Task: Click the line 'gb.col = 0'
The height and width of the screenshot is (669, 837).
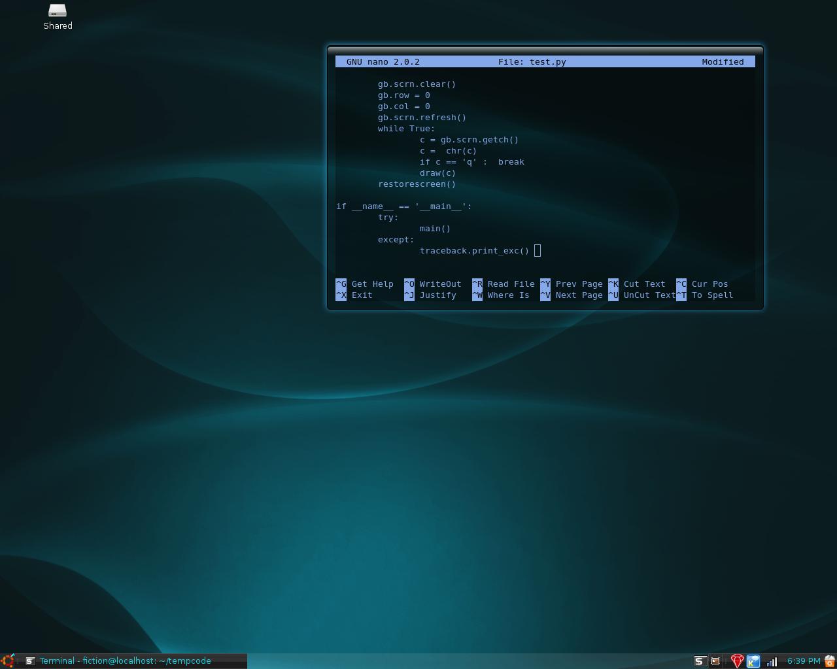Action: coord(404,106)
